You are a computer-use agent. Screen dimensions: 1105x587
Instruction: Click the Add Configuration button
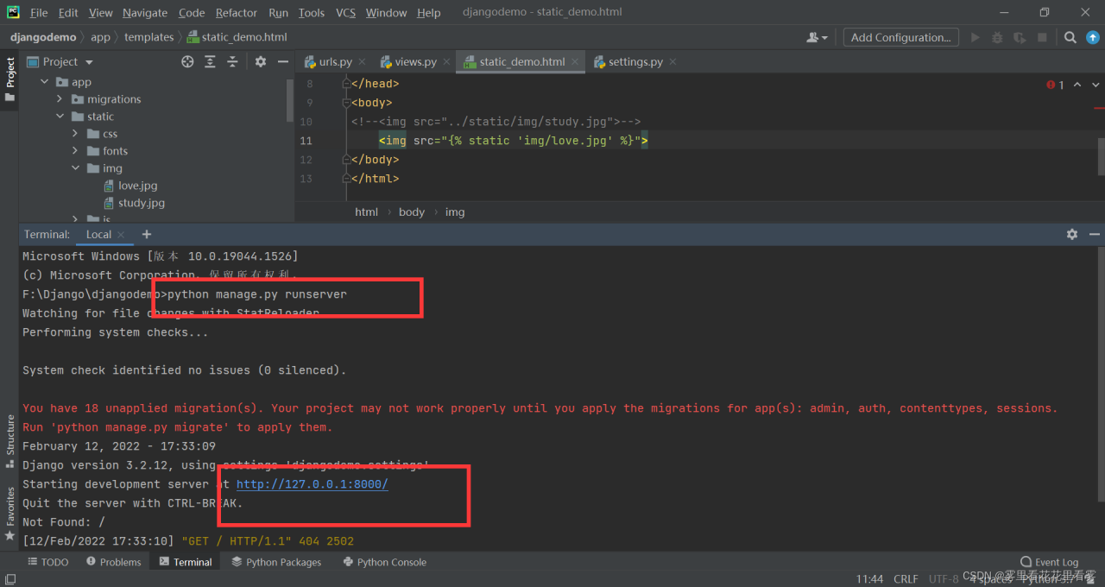900,37
